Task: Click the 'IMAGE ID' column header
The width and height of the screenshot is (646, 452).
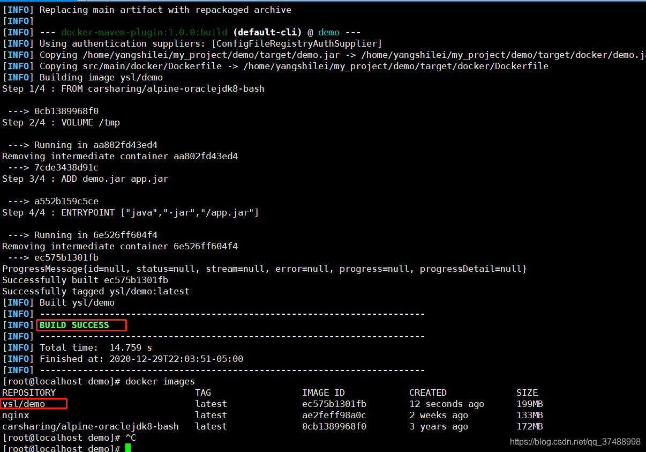Action: 324,392
